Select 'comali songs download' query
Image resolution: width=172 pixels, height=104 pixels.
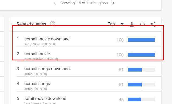coord(47,69)
